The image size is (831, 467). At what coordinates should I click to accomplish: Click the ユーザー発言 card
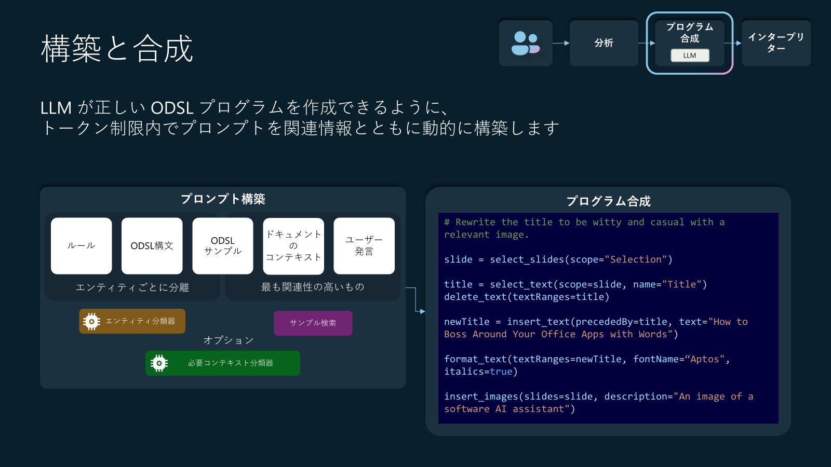click(x=364, y=246)
